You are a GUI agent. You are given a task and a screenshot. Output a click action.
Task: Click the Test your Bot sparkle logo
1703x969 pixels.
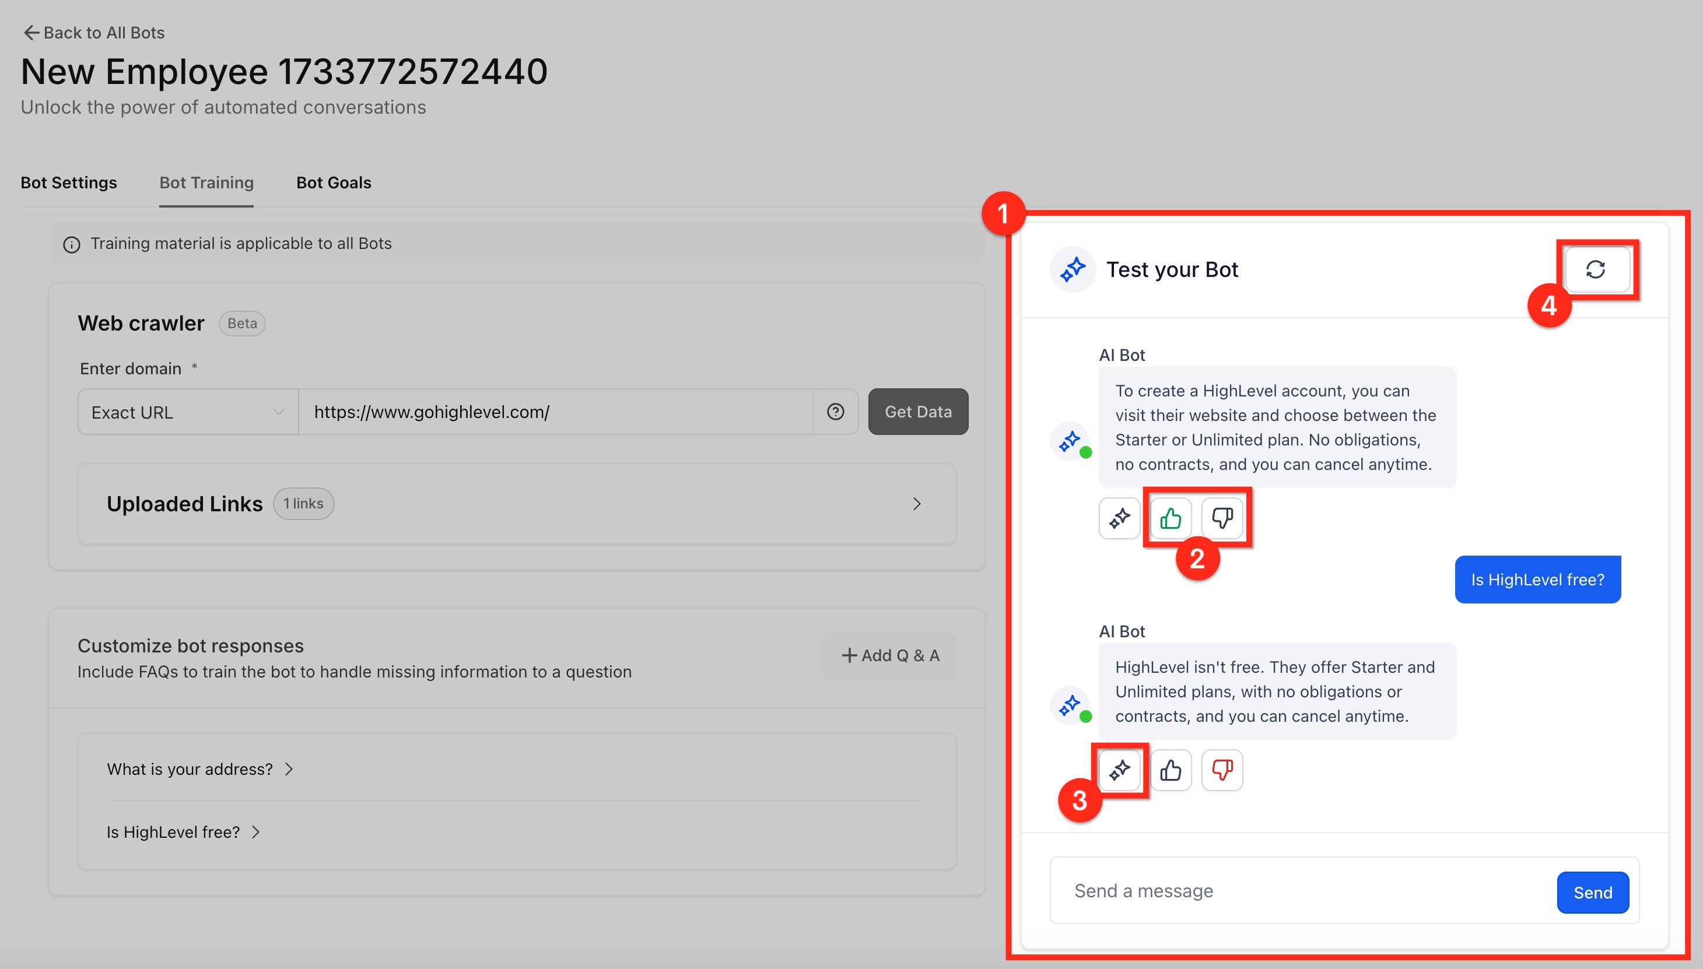click(1073, 269)
